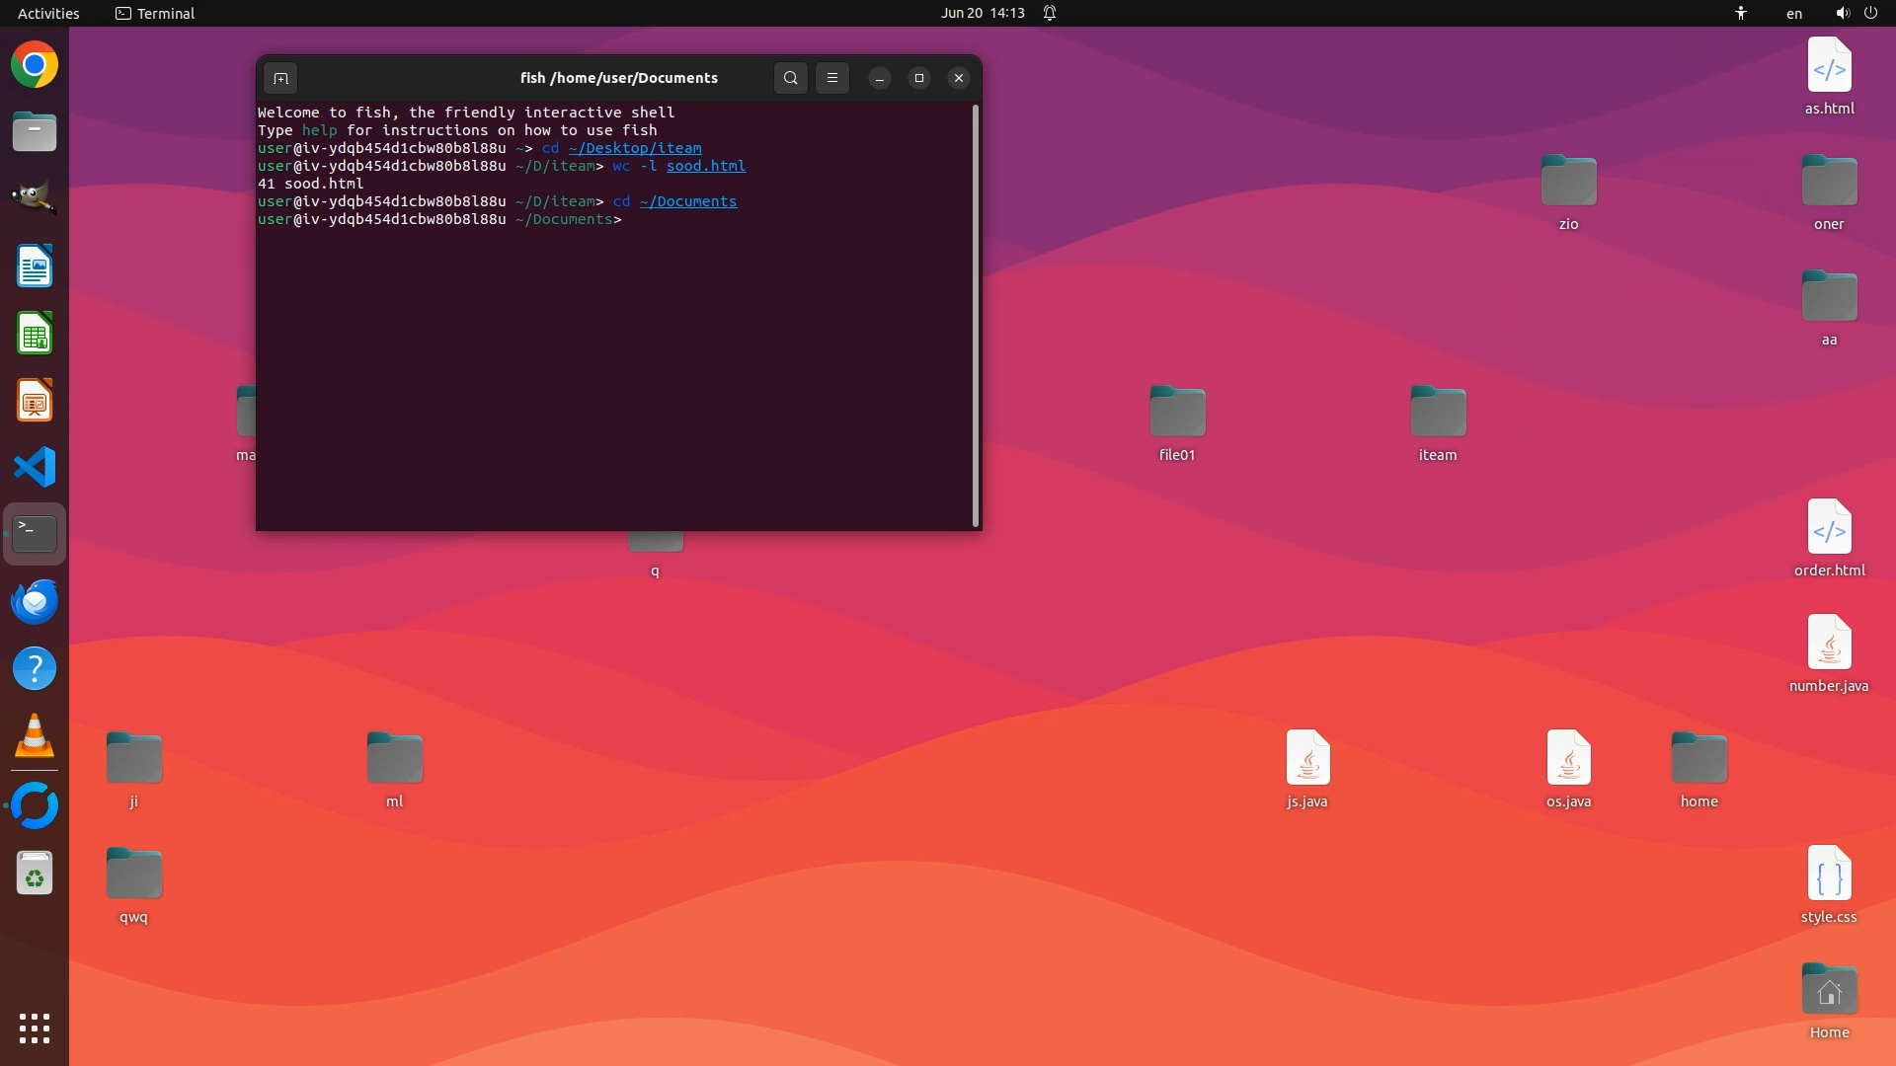1896x1066 pixels.
Task: Open the Trash from dock
Action: pos(35,873)
